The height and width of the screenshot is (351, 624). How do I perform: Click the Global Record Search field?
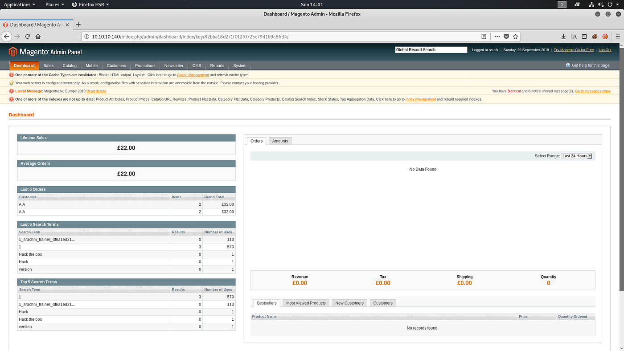tap(431, 50)
